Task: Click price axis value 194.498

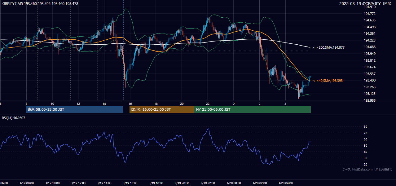Action: point(370,27)
